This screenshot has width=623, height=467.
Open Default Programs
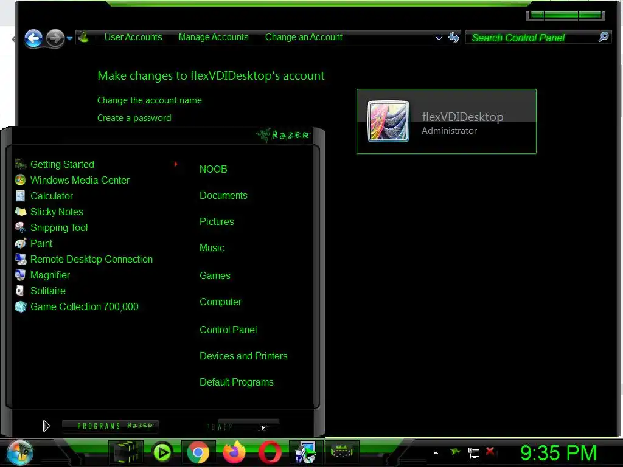click(237, 382)
